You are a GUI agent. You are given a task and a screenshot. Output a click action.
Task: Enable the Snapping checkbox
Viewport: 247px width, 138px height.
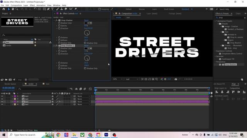(x=100, y=9)
